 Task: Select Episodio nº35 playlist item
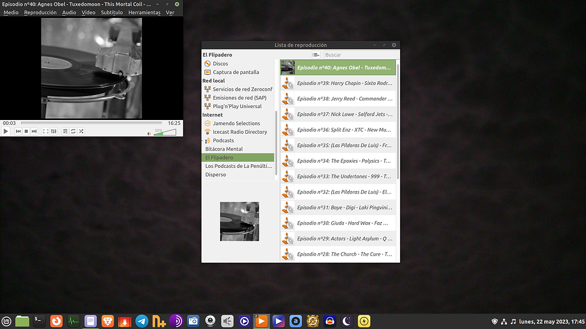[x=338, y=145]
